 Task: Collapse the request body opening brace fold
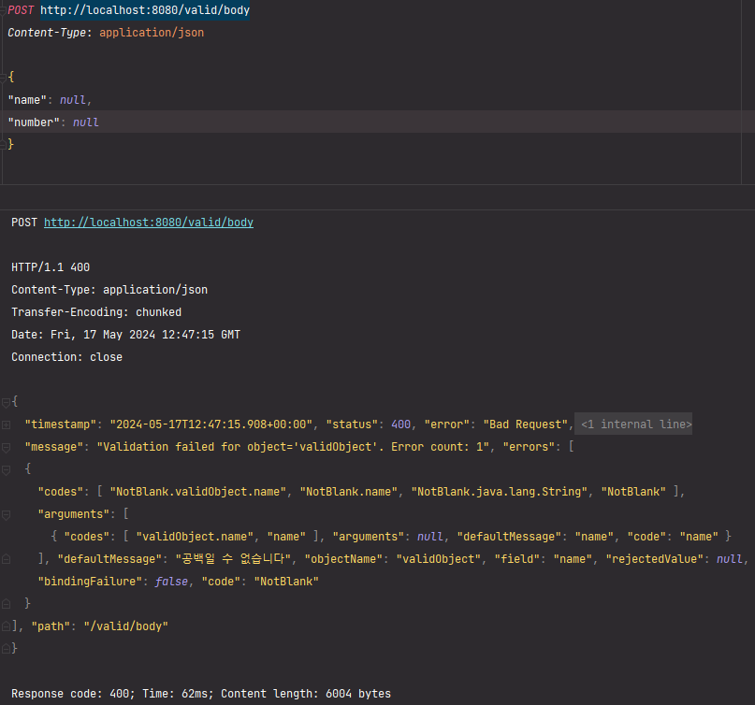(4, 77)
